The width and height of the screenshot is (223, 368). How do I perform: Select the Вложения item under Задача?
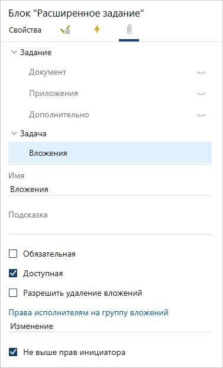pos(110,153)
